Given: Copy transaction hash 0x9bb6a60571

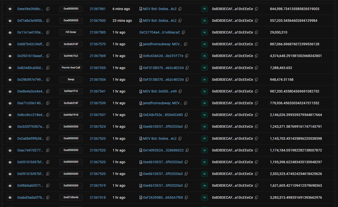Looking at the screenshot, I should [48, 186].
